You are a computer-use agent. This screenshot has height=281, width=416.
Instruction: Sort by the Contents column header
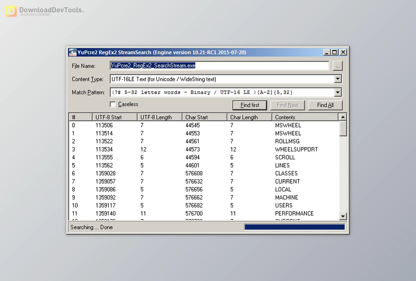(x=305, y=117)
